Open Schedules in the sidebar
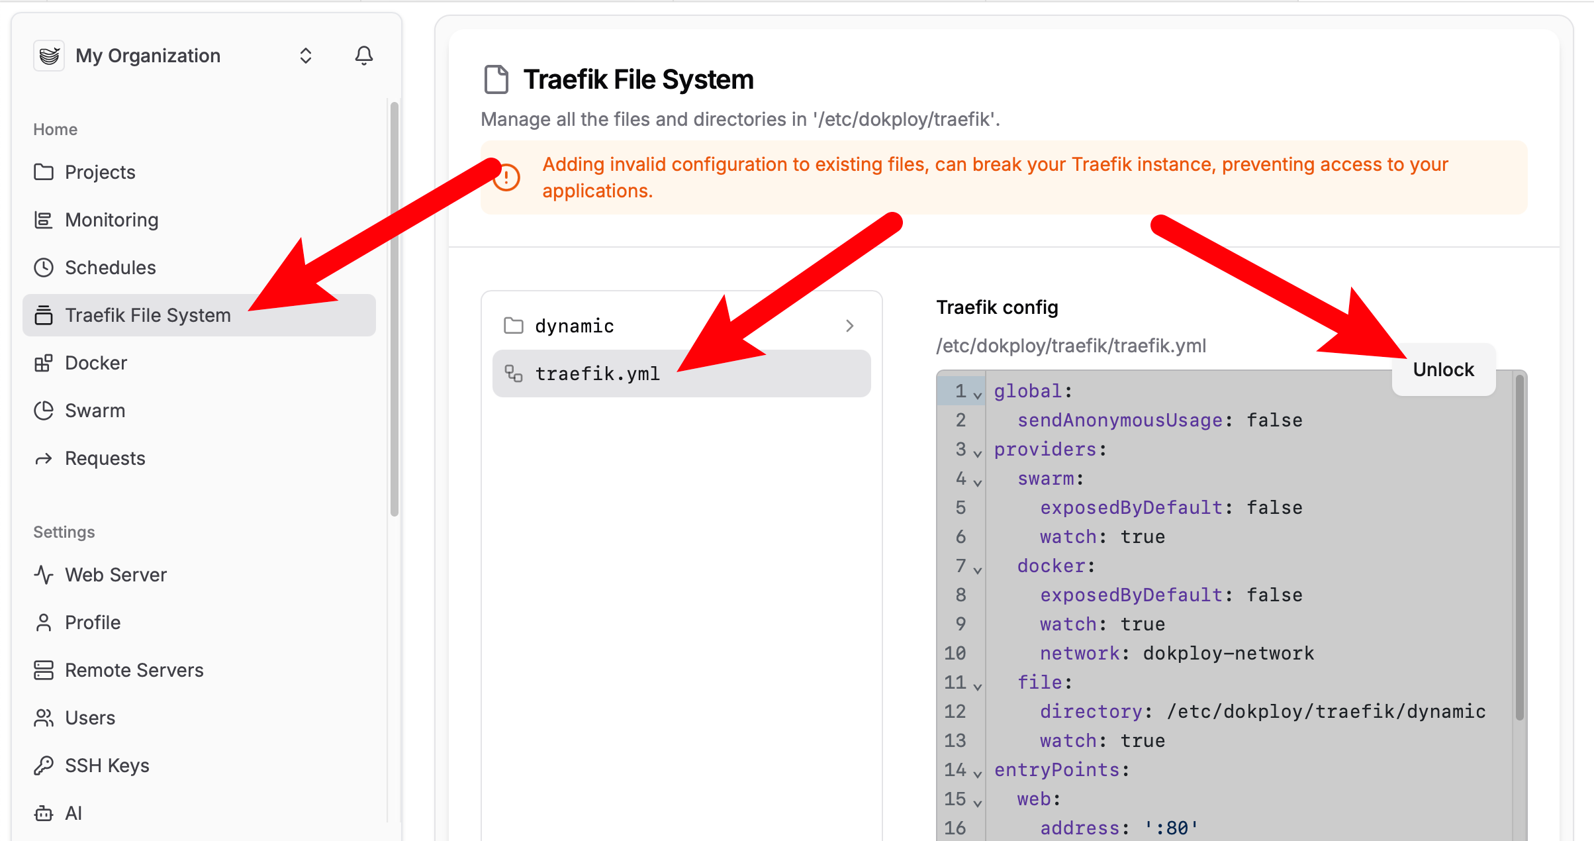 [110, 268]
